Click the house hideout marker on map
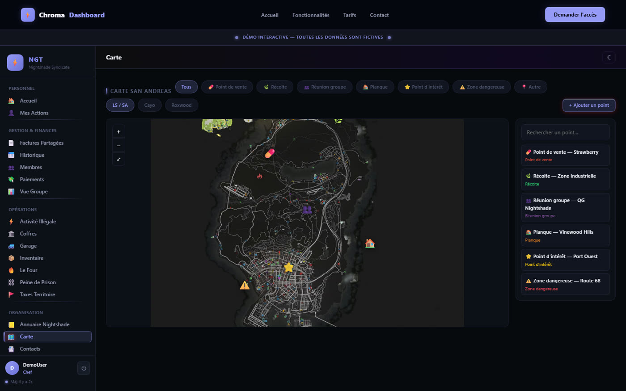Viewport: 626px width, 391px height. pos(370,244)
